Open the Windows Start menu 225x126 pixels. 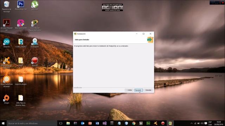pos(3,123)
